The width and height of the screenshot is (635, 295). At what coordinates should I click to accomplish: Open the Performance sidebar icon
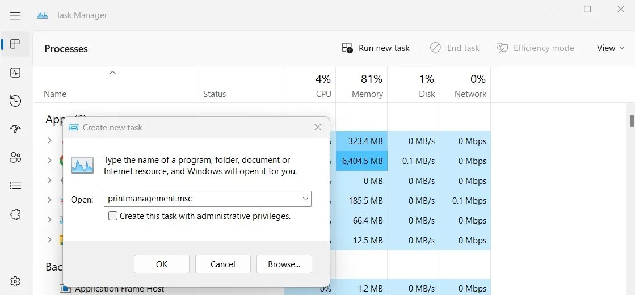pos(15,73)
